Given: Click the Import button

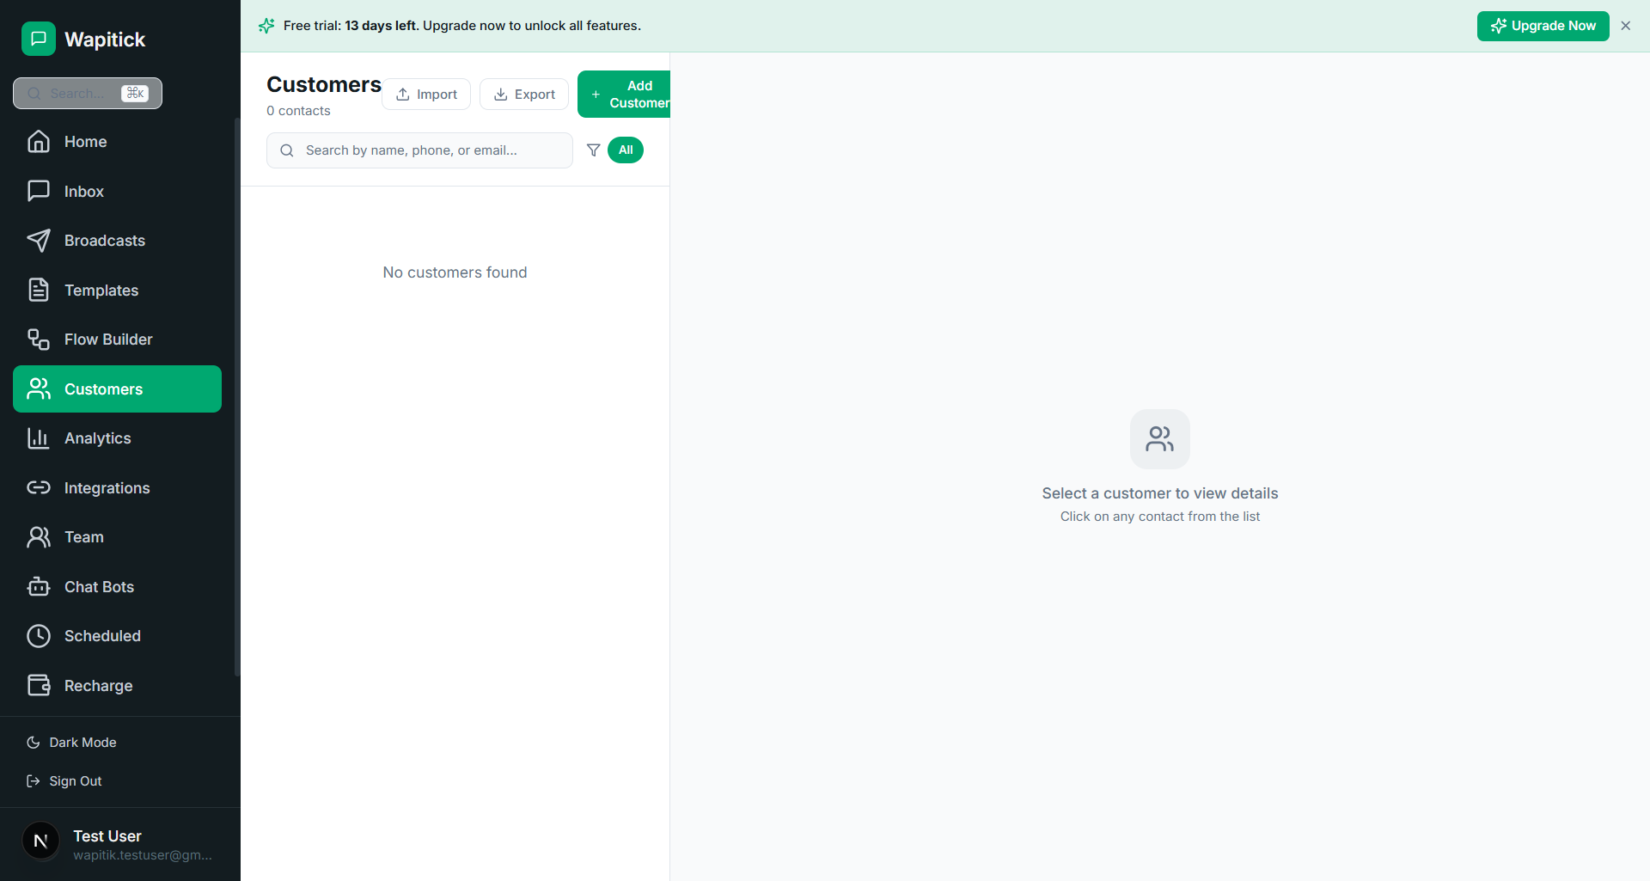Looking at the screenshot, I should 426,95.
